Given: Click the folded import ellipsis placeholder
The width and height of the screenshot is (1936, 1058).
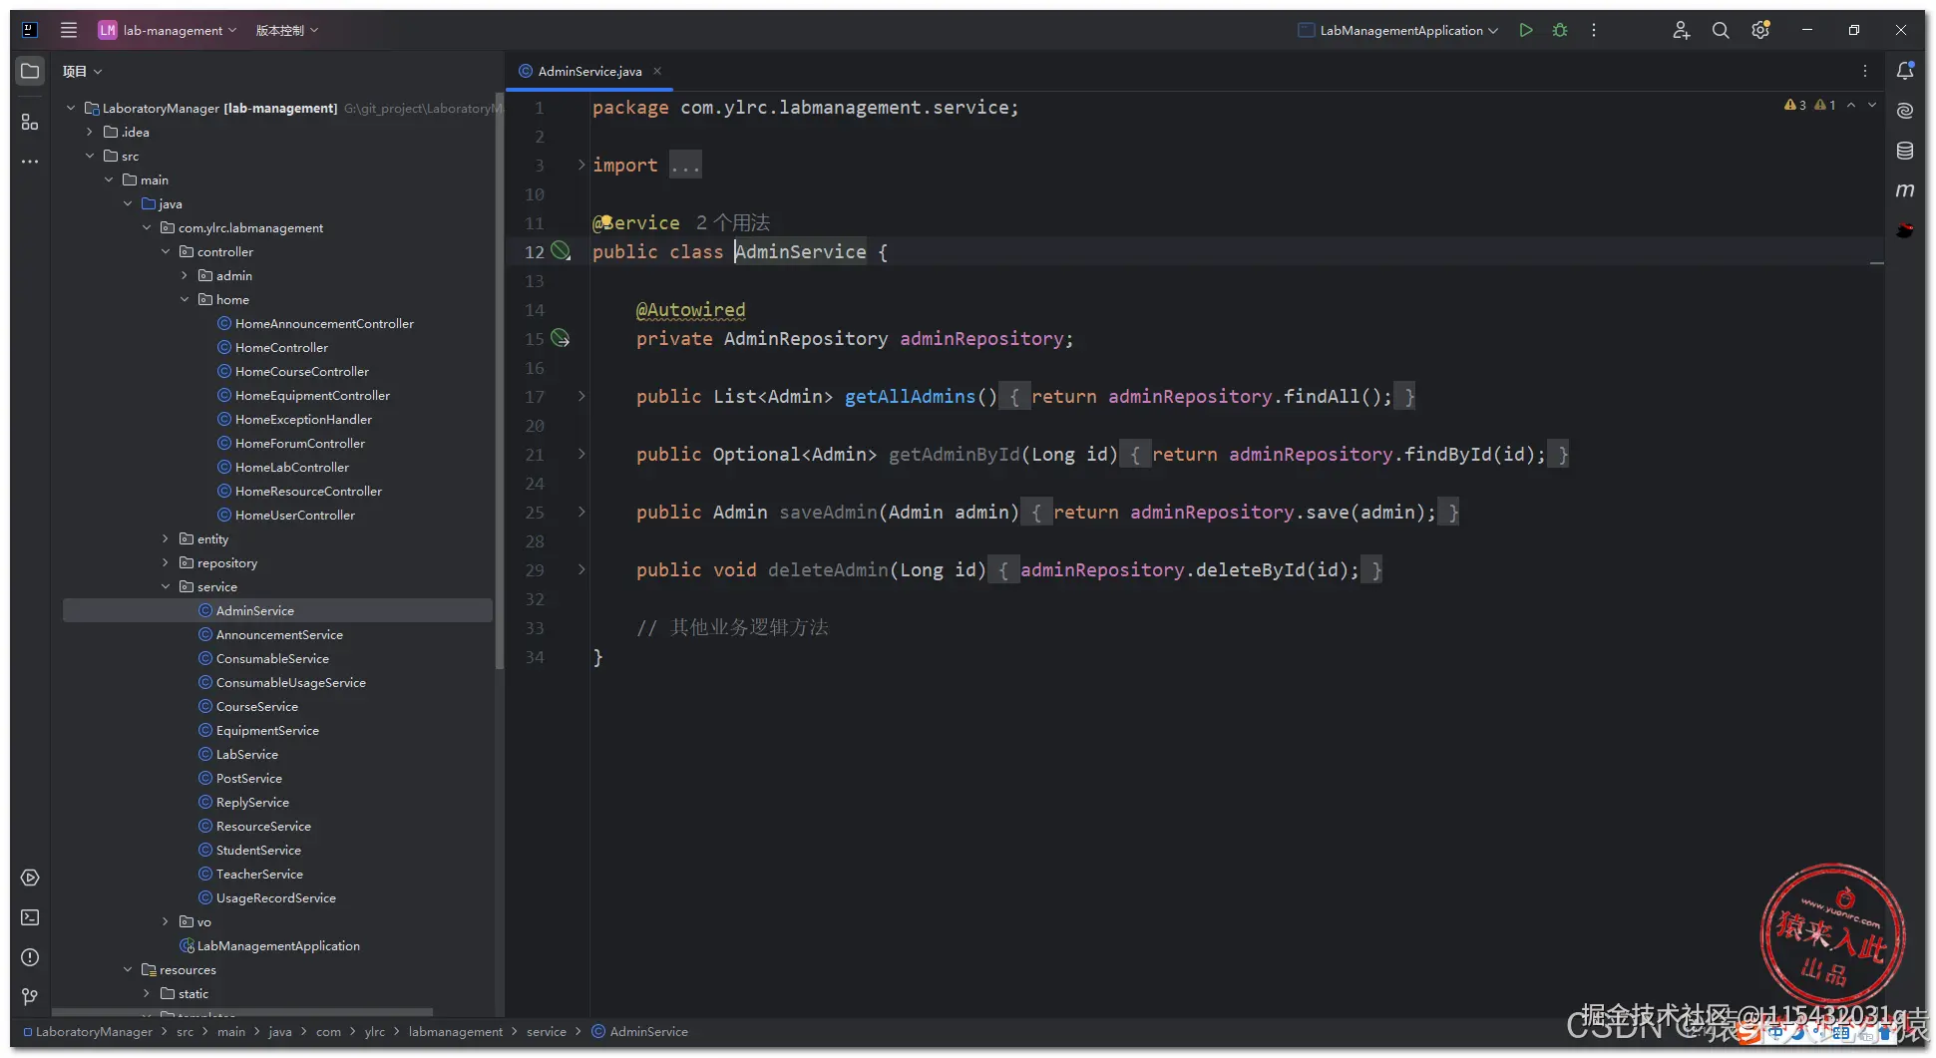Looking at the screenshot, I should [x=685, y=165].
